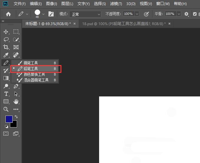The height and width of the screenshot is (163, 200).
Task: Select the Quick Selection tool
Action: (x=16, y=39)
